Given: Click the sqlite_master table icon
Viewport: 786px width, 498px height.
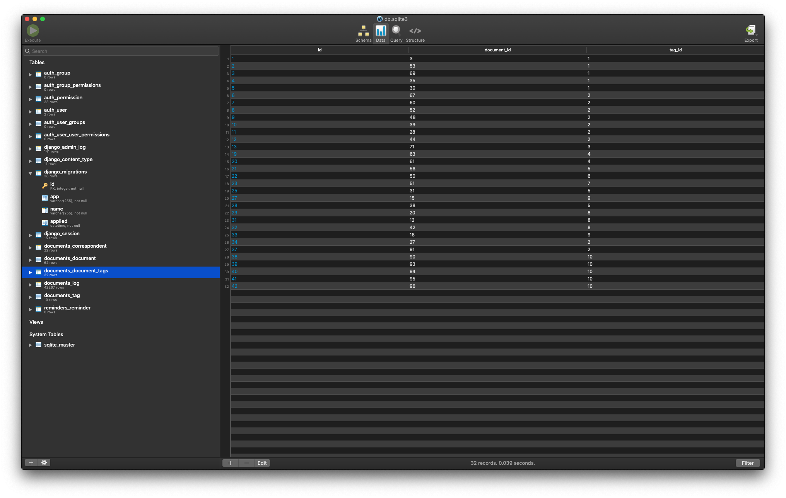Looking at the screenshot, I should 39,345.
